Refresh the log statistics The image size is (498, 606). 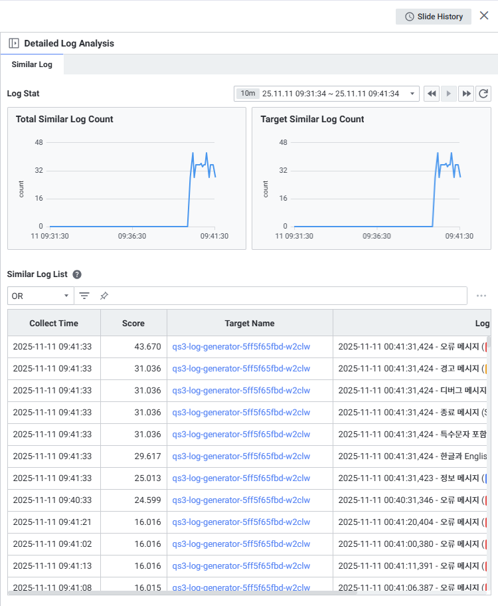(484, 94)
